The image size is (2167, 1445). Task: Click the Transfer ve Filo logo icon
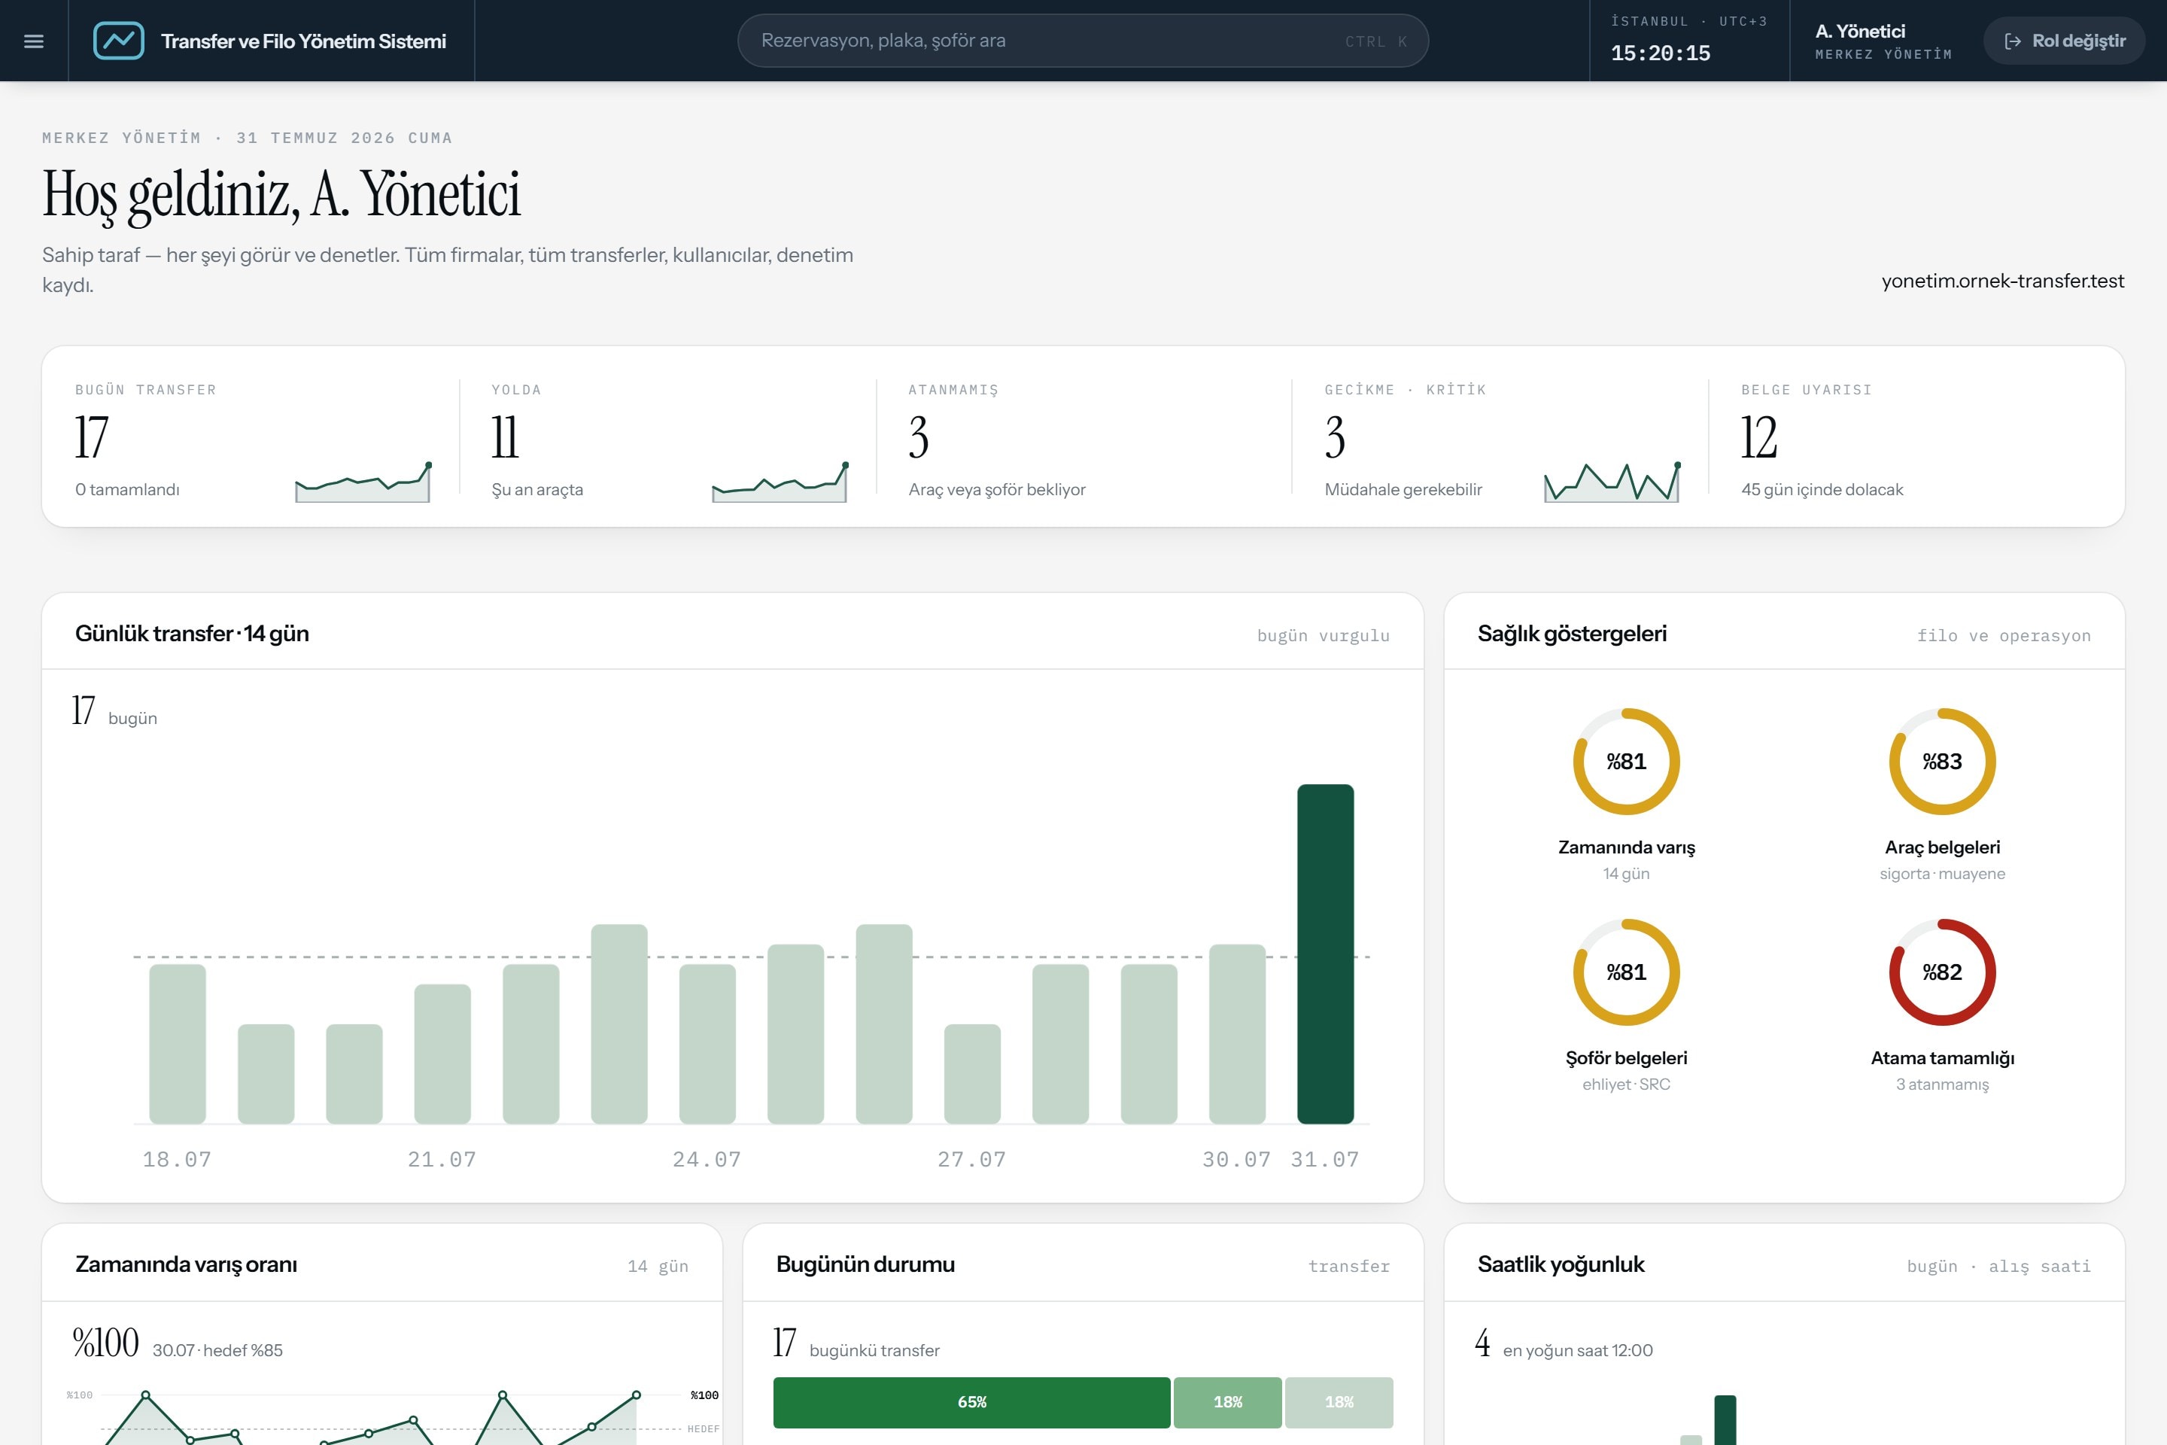(x=119, y=41)
